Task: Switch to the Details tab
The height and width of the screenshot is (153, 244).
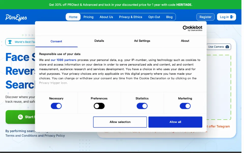Action: [x=99, y=41]
